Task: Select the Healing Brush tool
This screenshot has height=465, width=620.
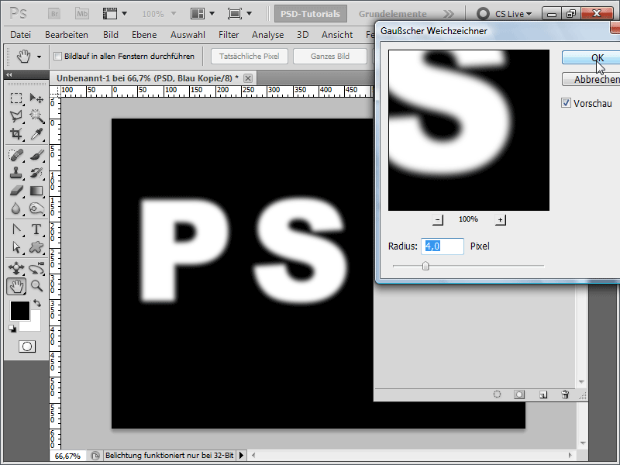Action: 15,154
